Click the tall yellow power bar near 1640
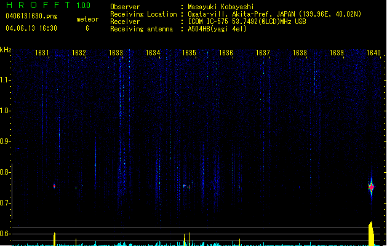 [371, 234]
